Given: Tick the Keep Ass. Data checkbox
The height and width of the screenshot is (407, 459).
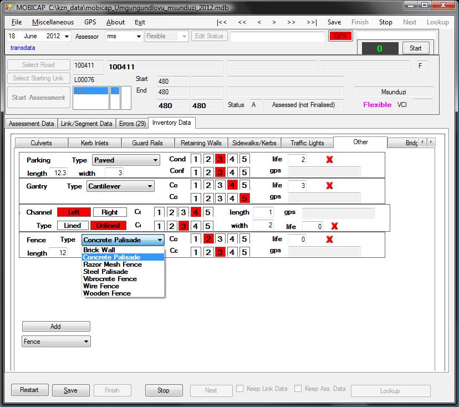Looking at the screenshot, I should pos(298,389).
